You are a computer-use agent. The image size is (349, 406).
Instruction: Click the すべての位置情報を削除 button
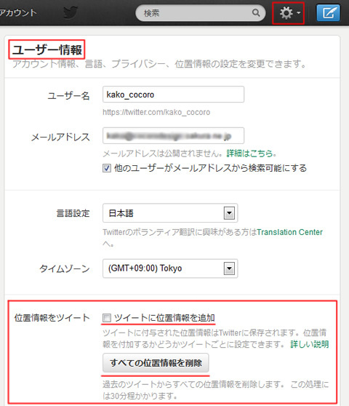coord(156,363)
